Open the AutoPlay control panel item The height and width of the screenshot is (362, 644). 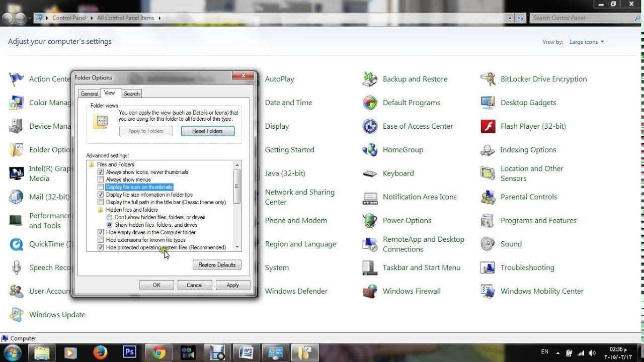click(279, 79)
